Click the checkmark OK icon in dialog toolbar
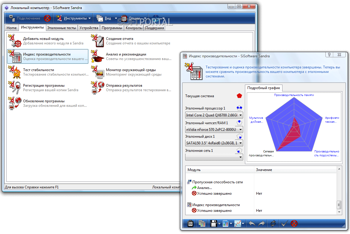This screenshot has height=234, width=350. (284, 223)
